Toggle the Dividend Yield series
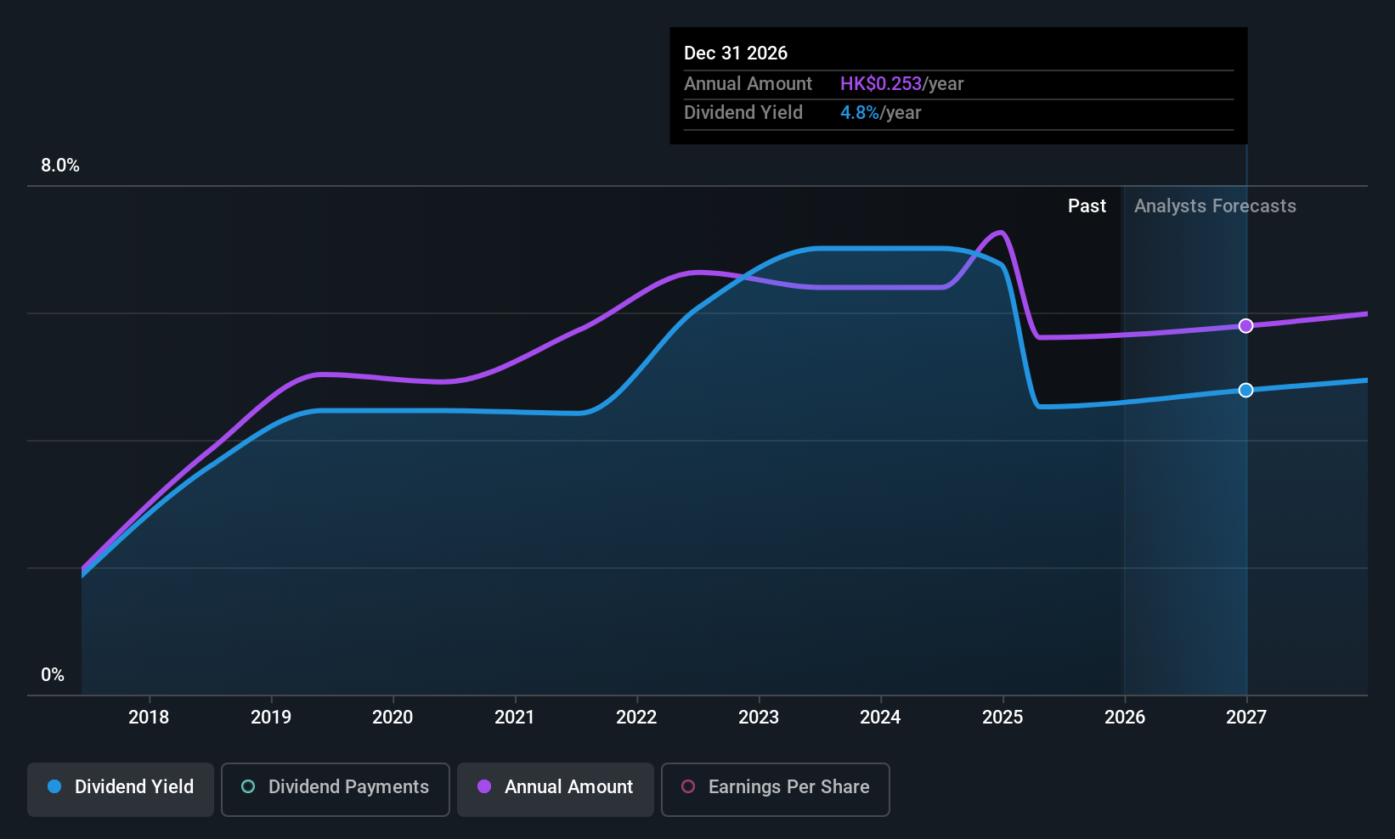The height and width of the screenshot is (839, 1395). 121,789
